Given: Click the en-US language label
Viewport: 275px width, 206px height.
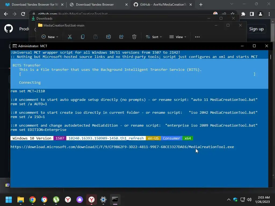Looking at the screenshot, I should [153, 138].
